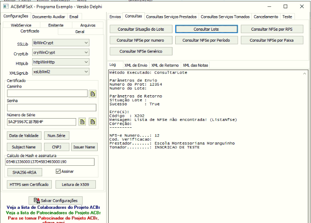Click the Leitura de X509 button

(x=75, y=185)
